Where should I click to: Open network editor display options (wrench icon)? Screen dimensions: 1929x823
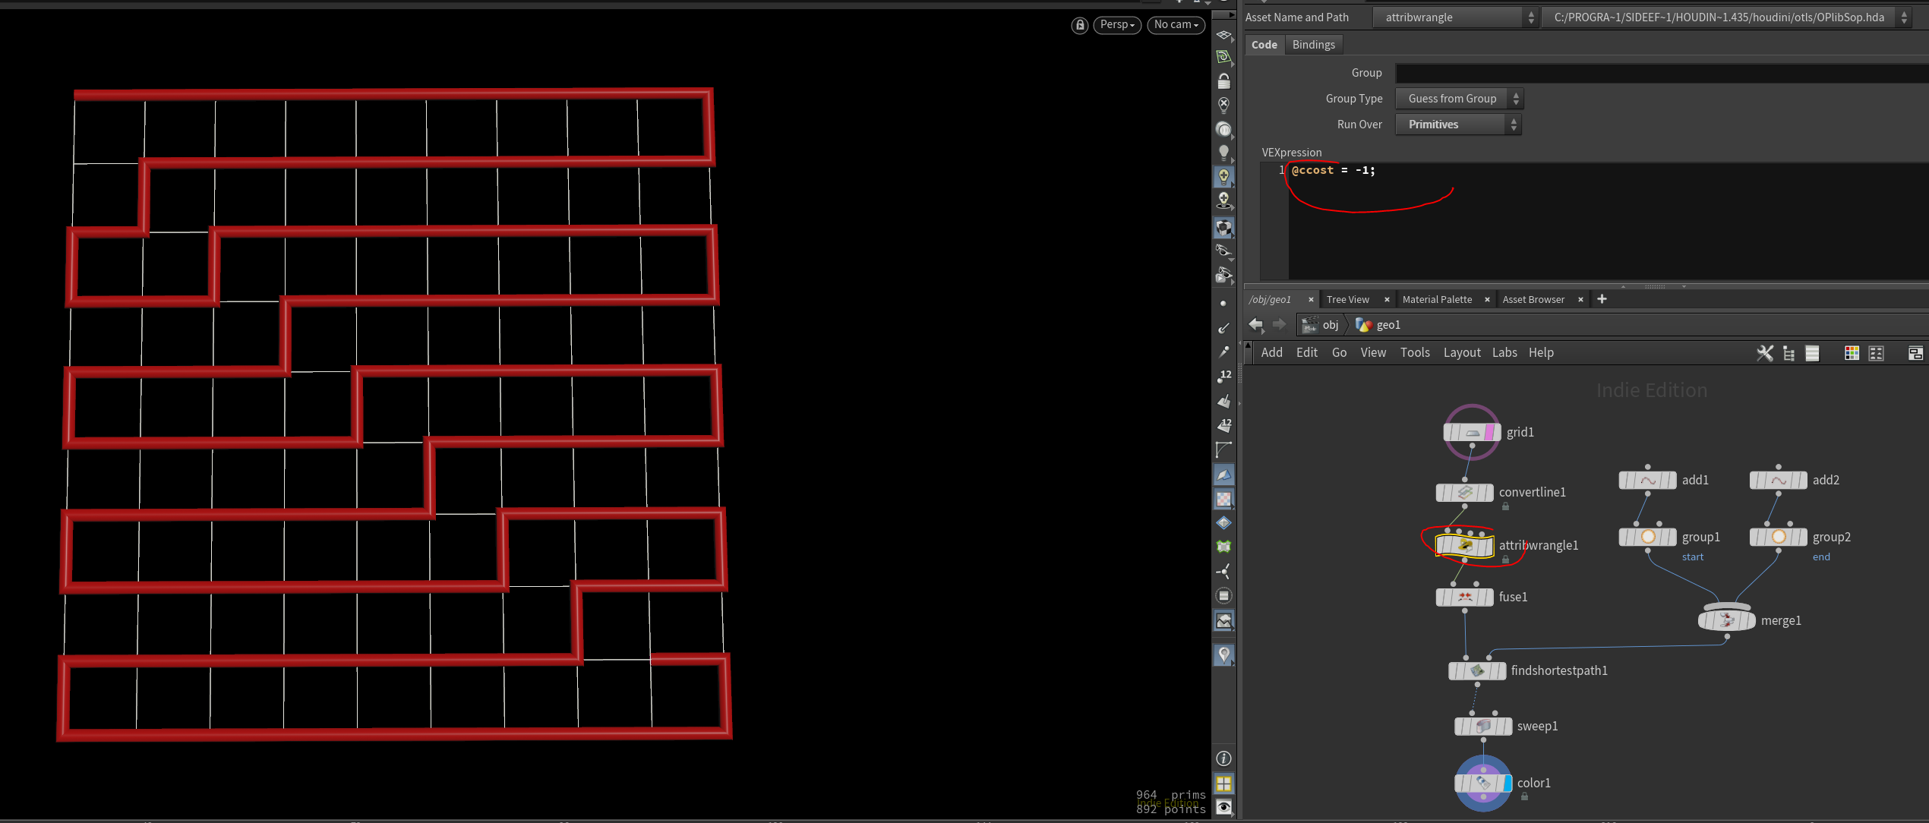1764,353
